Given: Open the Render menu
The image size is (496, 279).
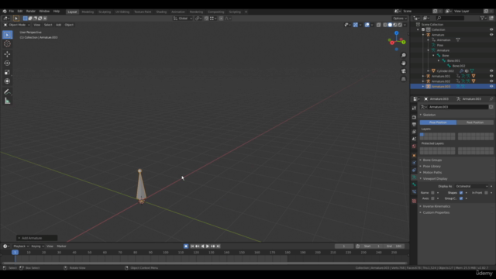Looking at the screenshot, I should point(31,11).
